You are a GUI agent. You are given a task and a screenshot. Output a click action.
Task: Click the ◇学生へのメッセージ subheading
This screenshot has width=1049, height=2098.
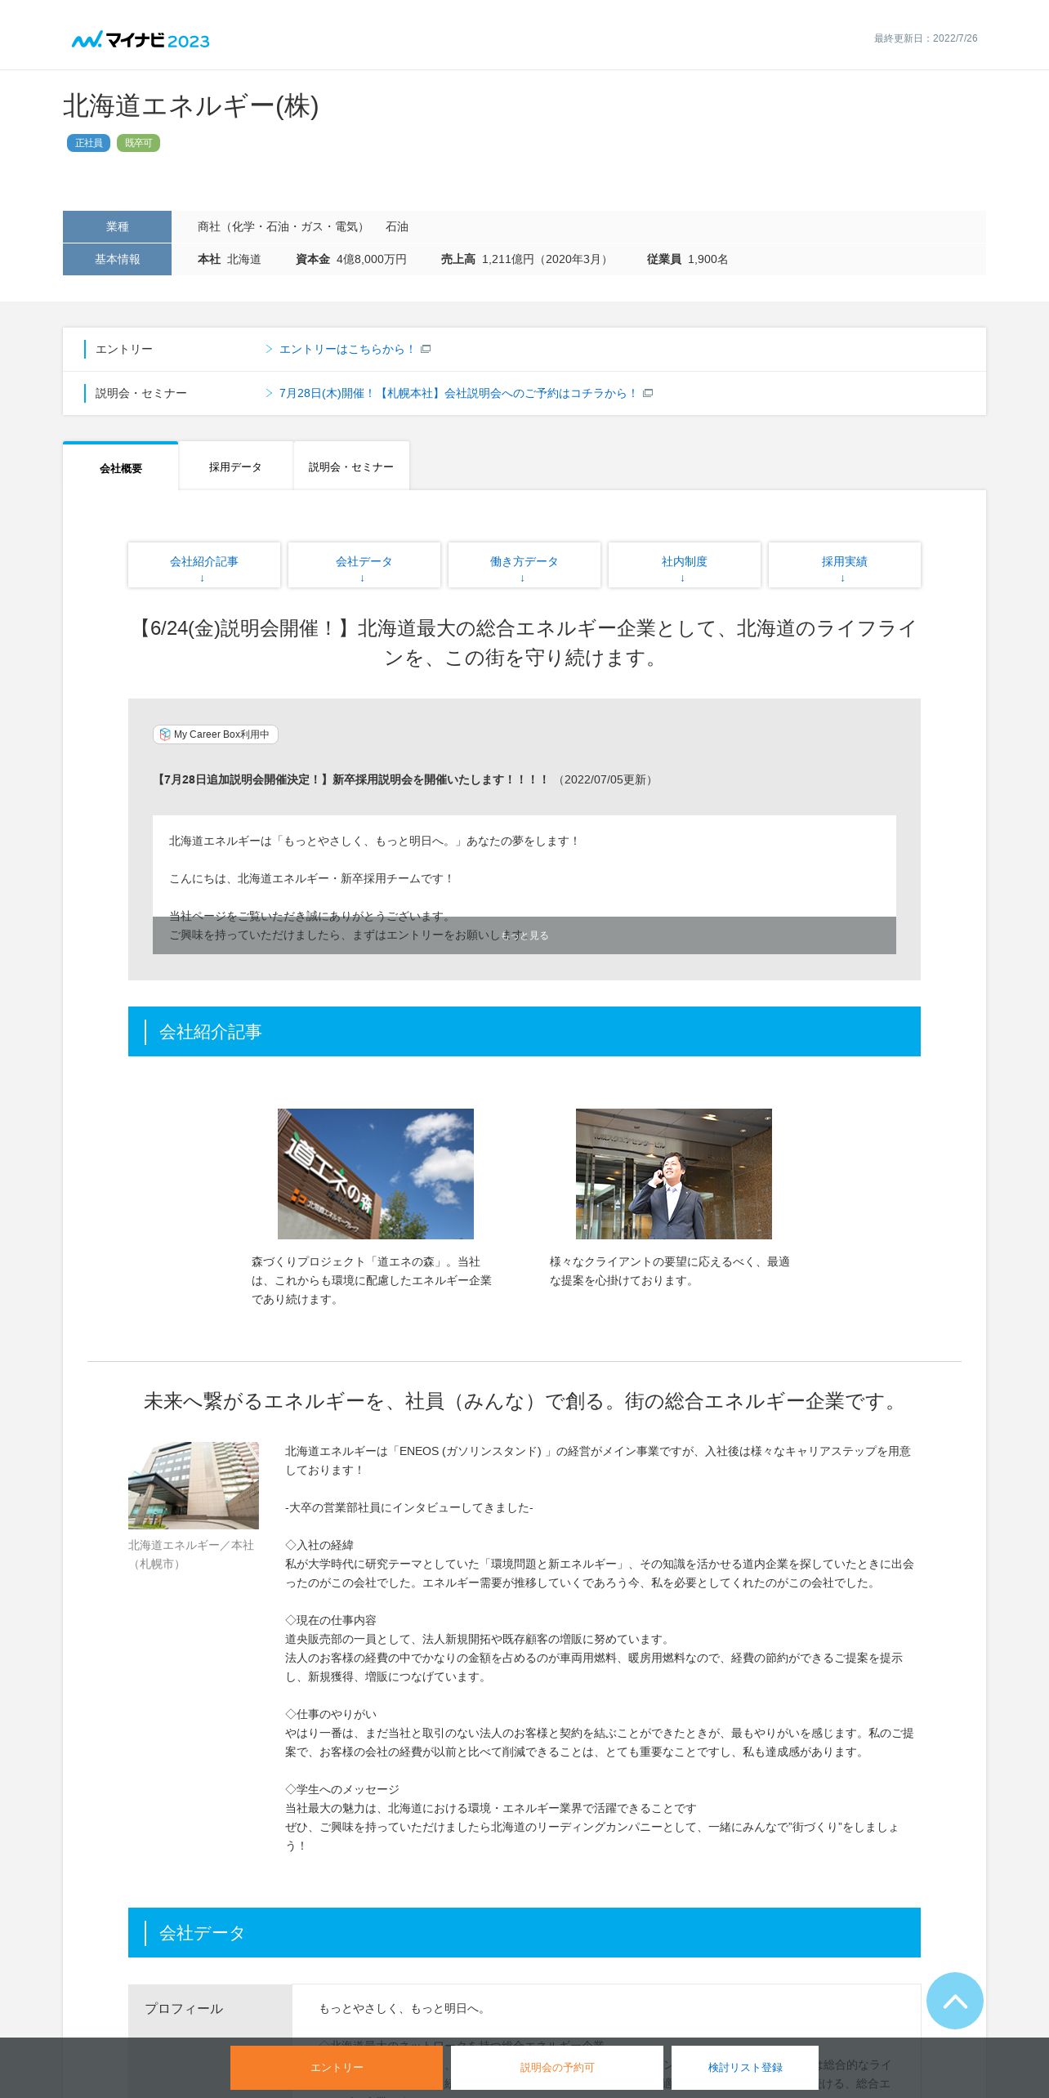[x=342, y=1789]
